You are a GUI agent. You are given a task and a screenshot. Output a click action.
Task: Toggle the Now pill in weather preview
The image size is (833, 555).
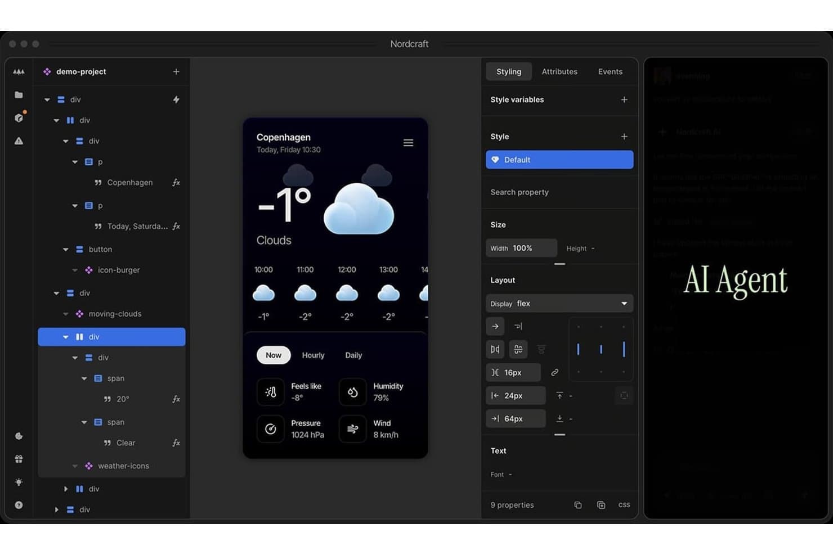click(x=274, y=355)
